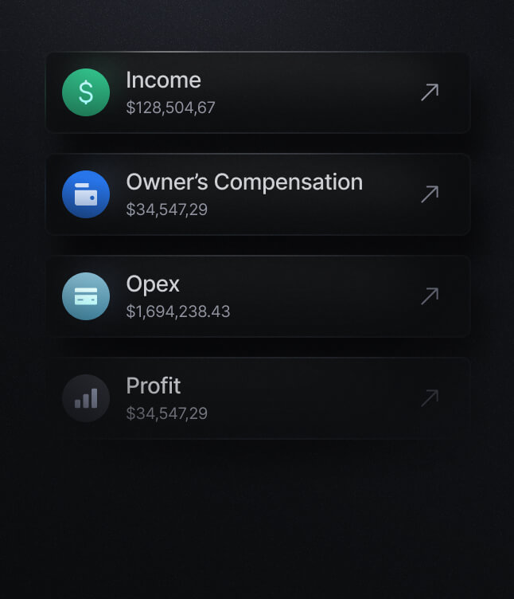Select the Income card's empty middle area
This screenshot has width=514, height=599.
(x=318, y=92)
